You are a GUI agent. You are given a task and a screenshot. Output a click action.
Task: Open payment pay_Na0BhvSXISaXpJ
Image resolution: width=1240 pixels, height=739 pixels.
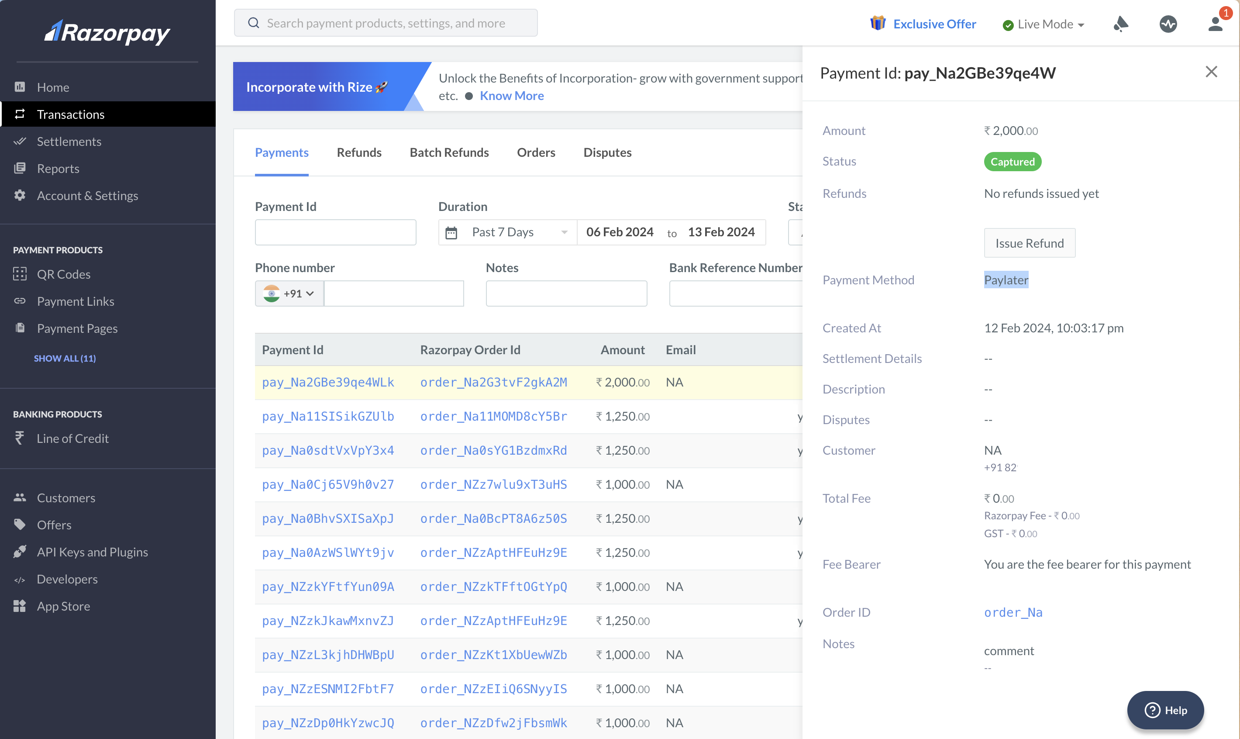click(328, 518)
